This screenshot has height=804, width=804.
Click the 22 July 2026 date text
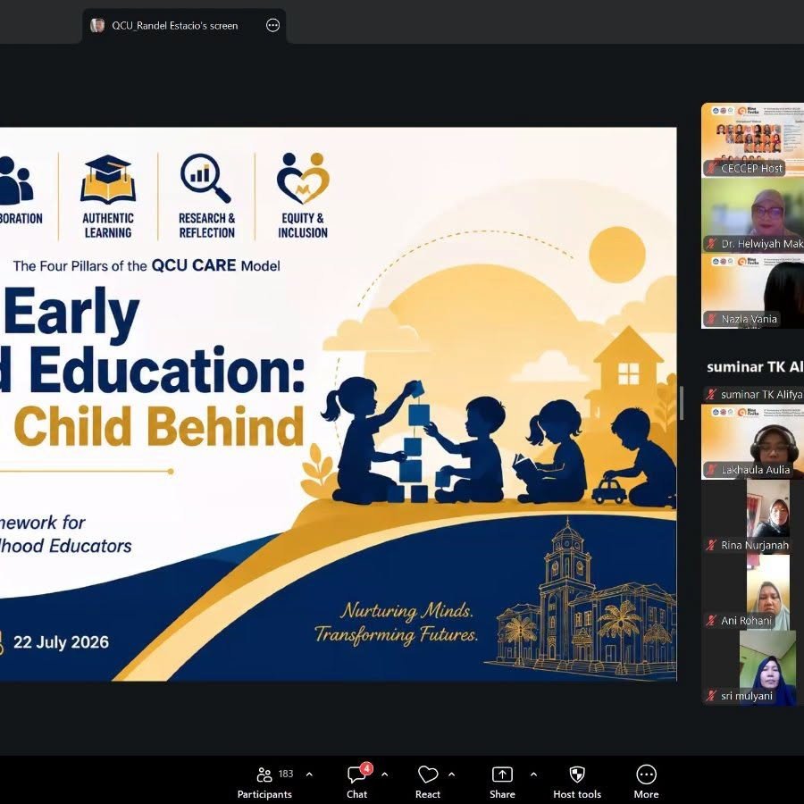click(61, 642)
